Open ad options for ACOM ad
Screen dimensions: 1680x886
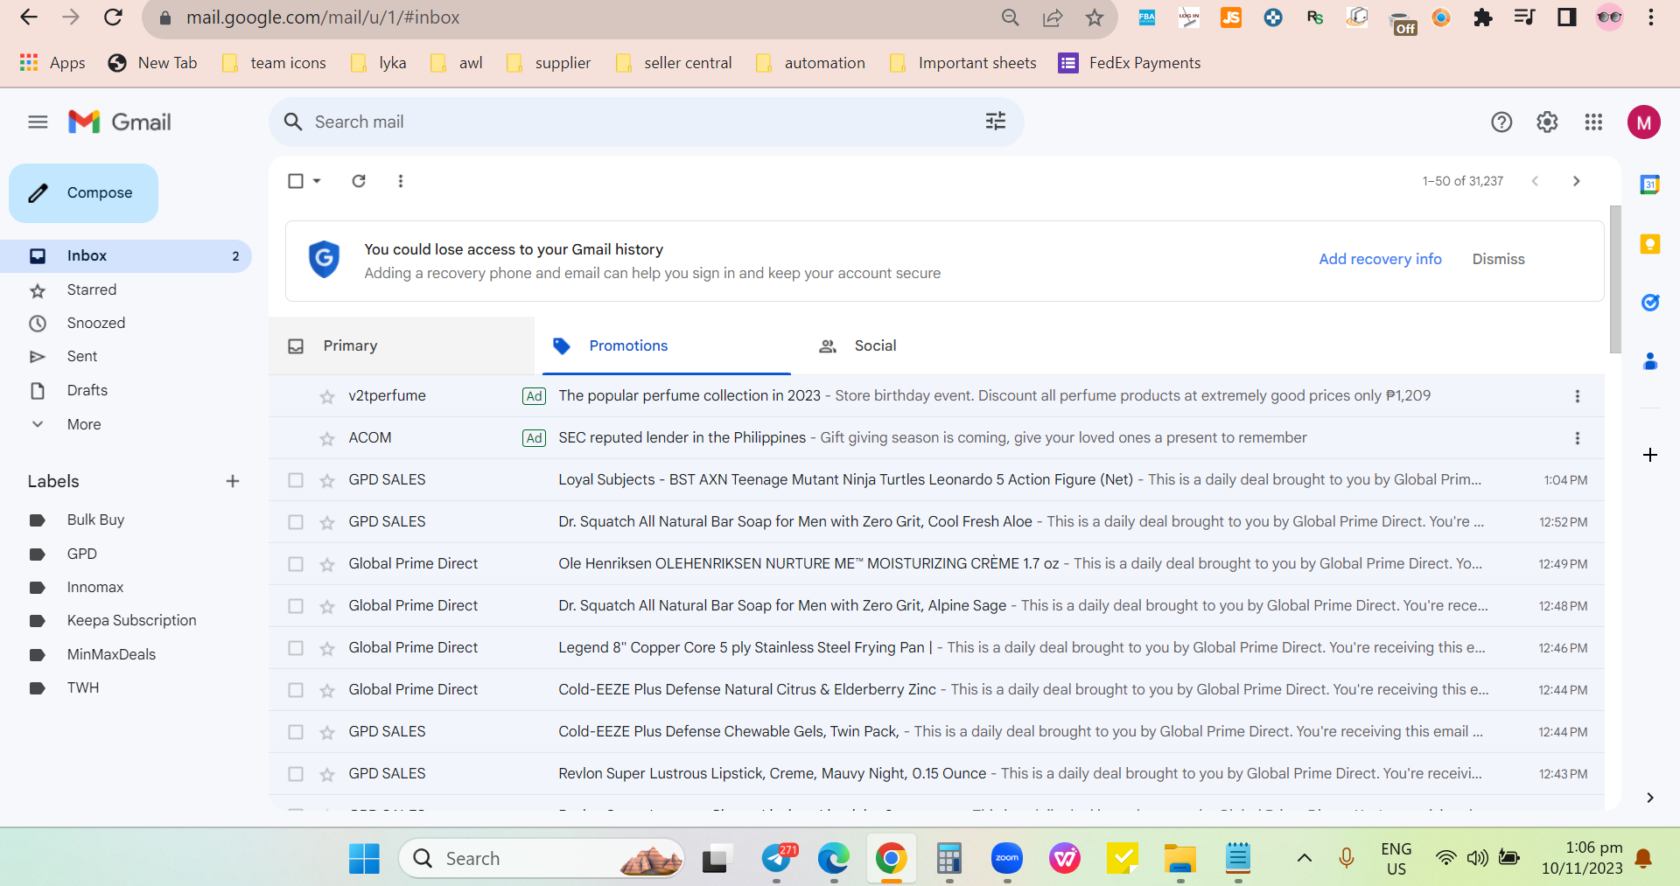coord(1578,438)
